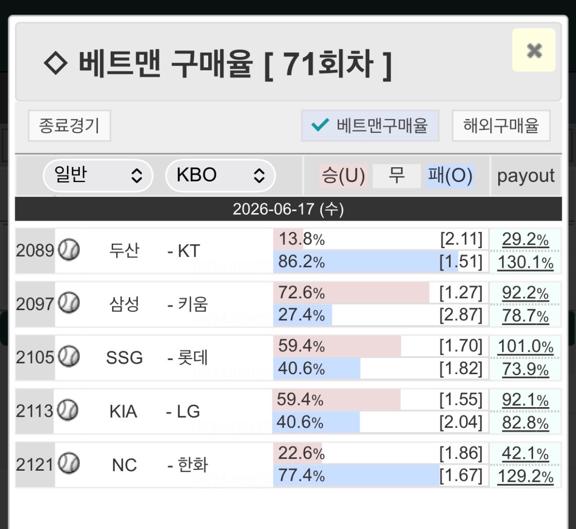This screenshot has height=529, width=576.
Task: Click the 한화 team name
Action: [193, 464]
